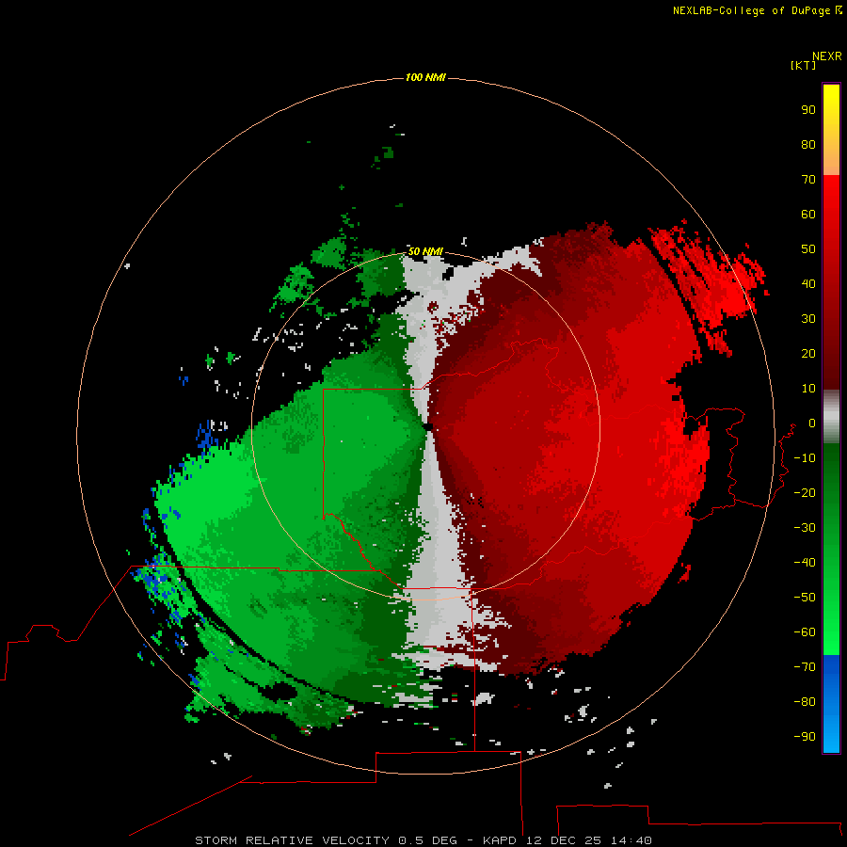
Task: Click the -70 value on the velocity scale
Action: point(805,667)
